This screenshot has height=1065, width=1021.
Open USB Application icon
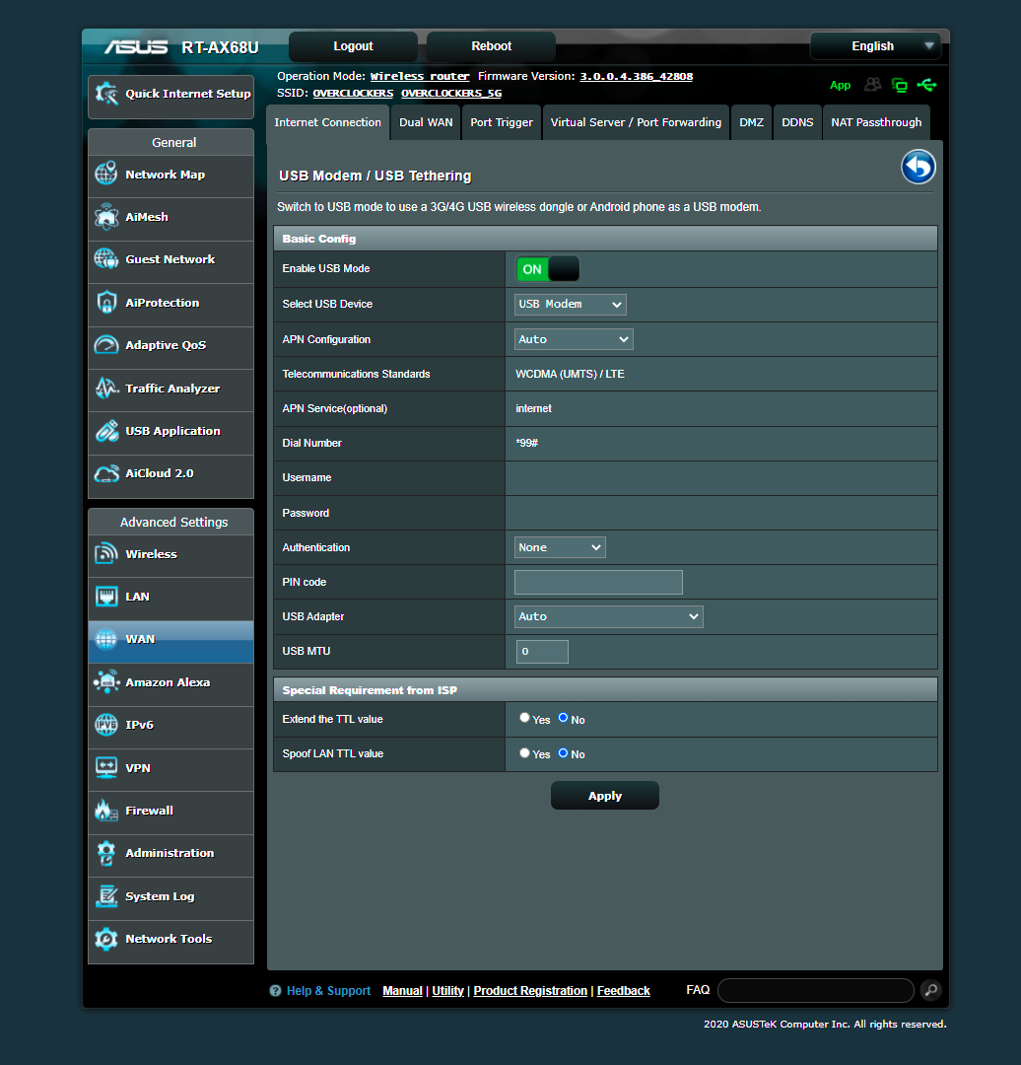click(x=105, y=431)
